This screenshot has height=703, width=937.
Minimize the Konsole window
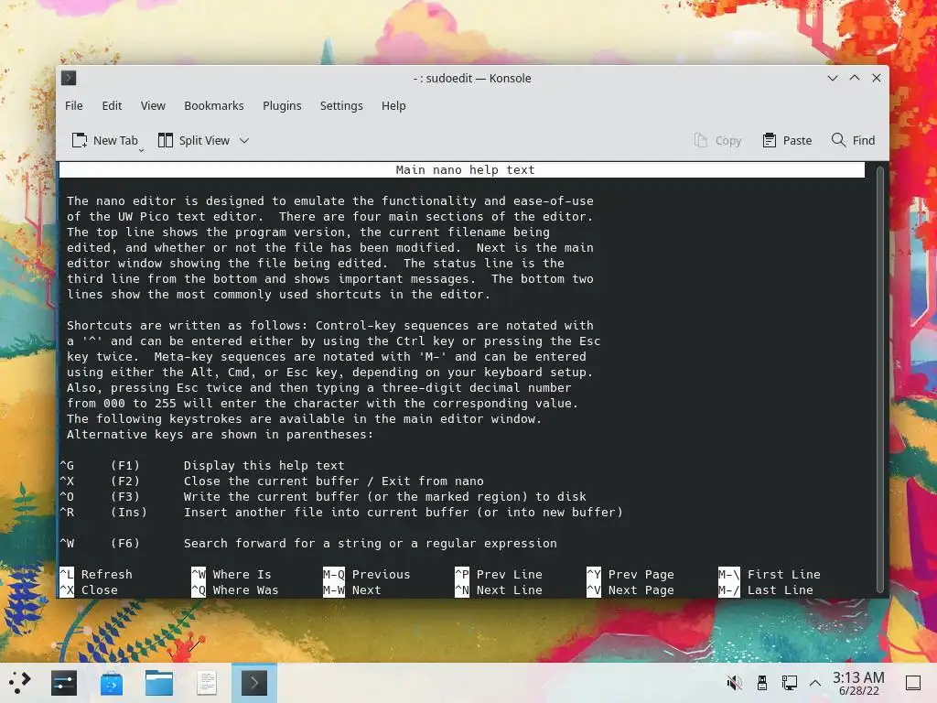click(833, 78)
